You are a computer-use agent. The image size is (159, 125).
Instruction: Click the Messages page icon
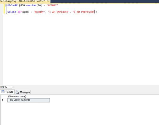[17, 92]
